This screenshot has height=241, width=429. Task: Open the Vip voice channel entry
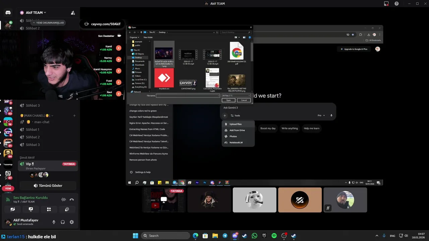(48, 166)
